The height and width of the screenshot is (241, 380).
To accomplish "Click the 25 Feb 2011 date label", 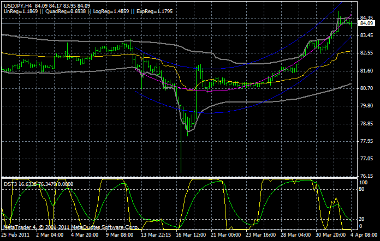I will click(15, 235).
